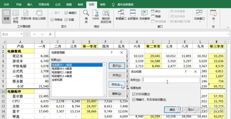Uncheck hidden rows, columns filter settings option
Image resolution: width=231 pixels, height=119 pixels.
coord(134,100)
